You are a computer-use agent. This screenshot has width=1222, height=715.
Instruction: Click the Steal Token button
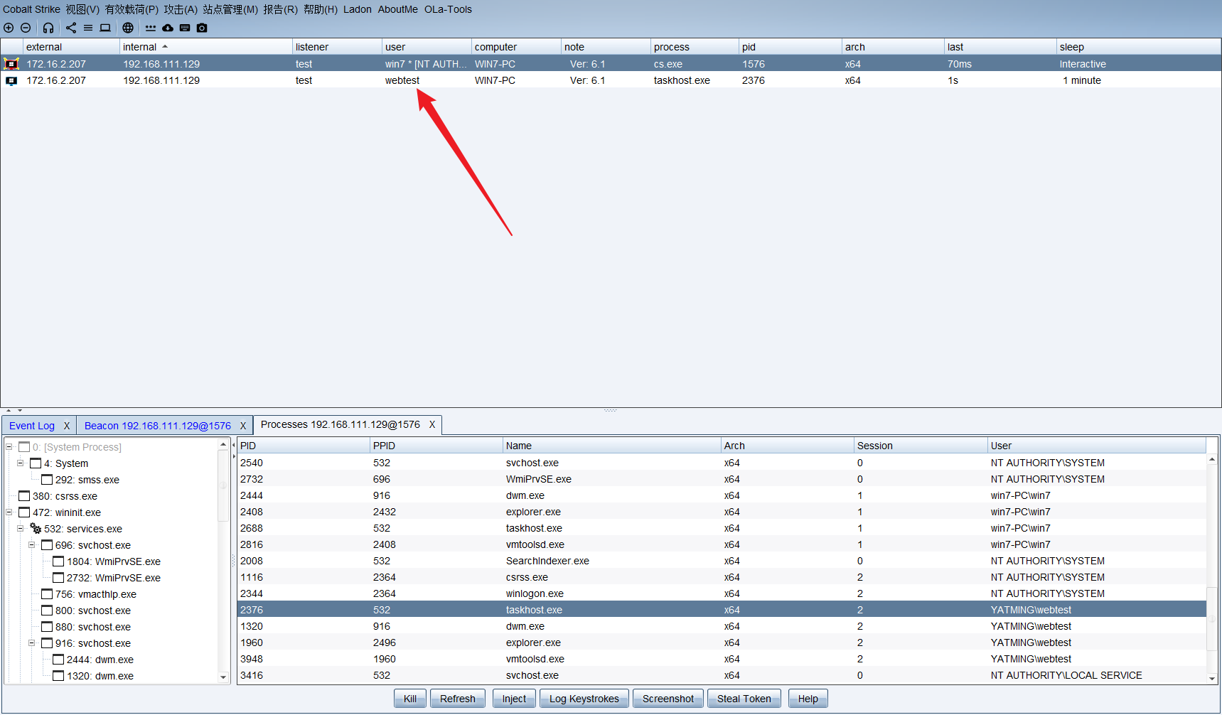[744, 699]
